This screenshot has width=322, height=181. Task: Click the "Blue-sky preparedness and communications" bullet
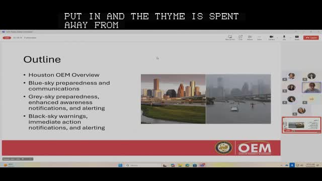click(69, 86)
